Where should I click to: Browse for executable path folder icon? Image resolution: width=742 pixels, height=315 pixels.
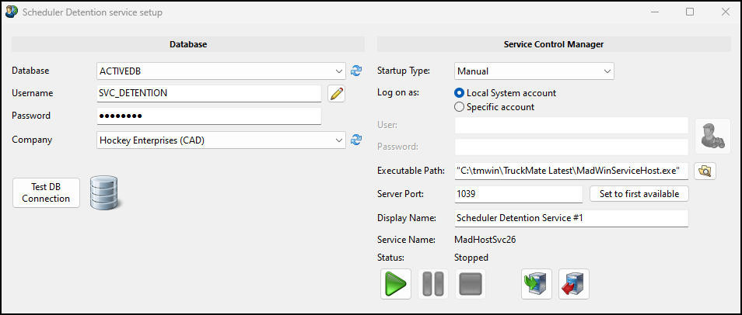705,171
